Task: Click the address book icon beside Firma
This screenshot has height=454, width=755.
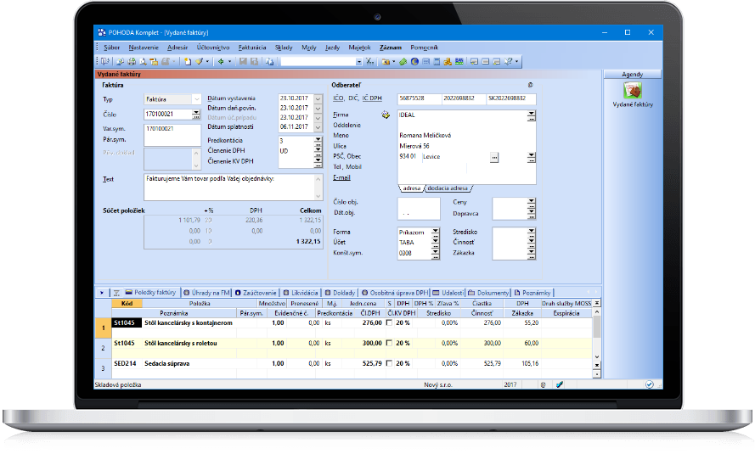Action: tap(386, 114)
